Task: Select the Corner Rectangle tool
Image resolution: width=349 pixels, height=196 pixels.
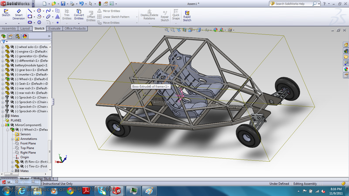Action: pyautogui.click(x=30, y=17)
